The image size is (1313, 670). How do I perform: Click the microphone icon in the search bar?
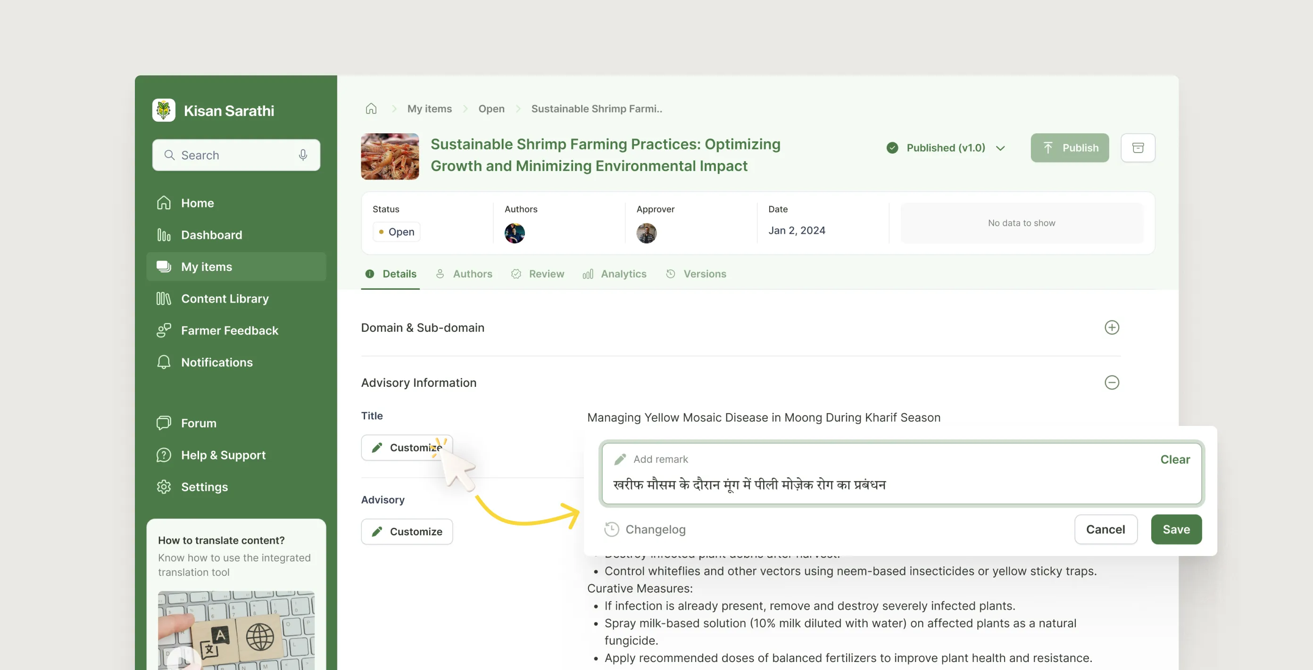(303, 155)
